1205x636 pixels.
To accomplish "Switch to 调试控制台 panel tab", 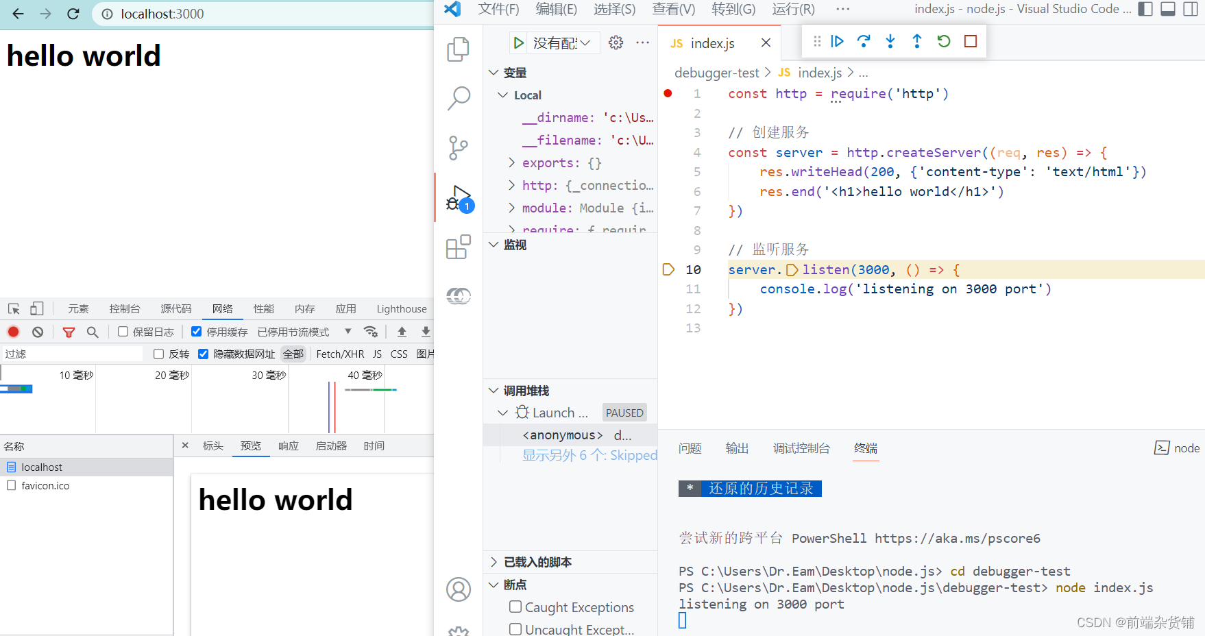I will tap(801, 448).
